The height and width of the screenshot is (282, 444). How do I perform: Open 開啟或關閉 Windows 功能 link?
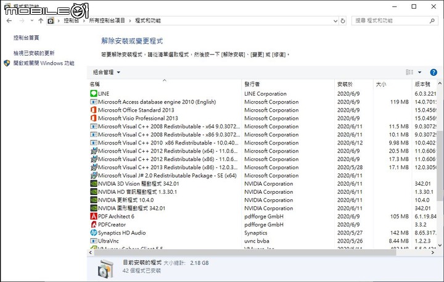[x=44, y=63]
